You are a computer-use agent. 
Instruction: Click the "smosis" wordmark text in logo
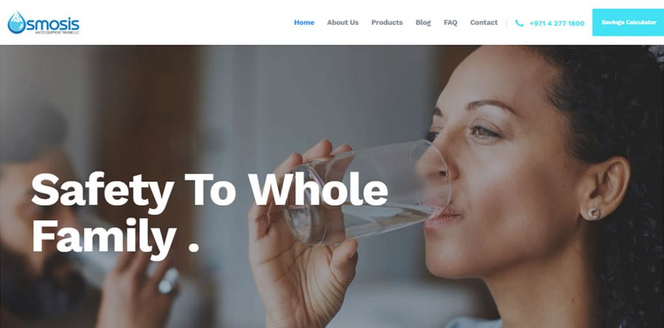pyautogui.click(x=53, y=24)
